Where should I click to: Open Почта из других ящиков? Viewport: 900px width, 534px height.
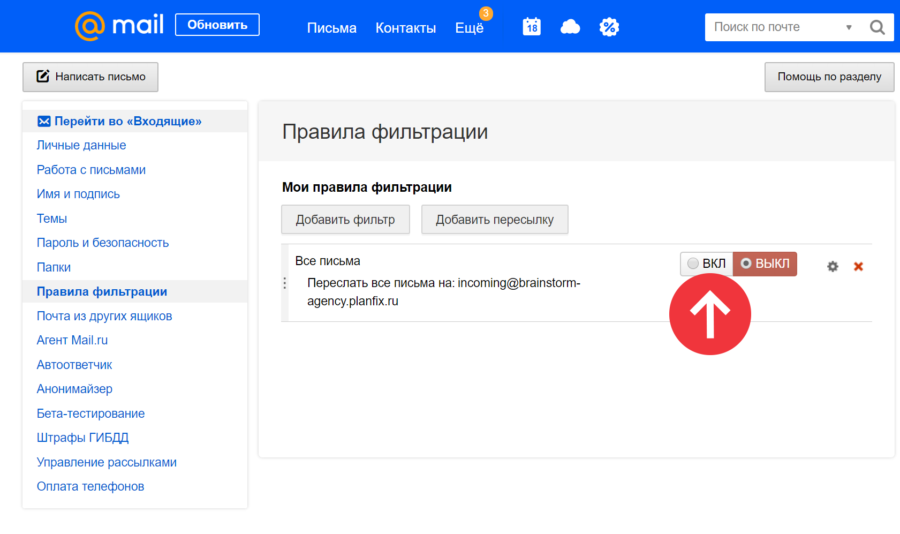click(104, 316)
